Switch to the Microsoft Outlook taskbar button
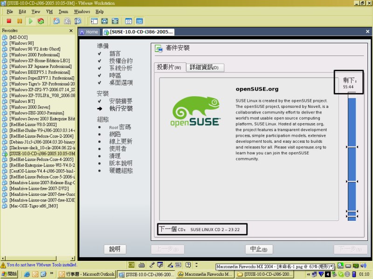 [x=87, y=274]
